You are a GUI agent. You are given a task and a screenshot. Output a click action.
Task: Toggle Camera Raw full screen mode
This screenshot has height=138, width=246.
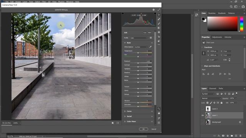point(159,10)
